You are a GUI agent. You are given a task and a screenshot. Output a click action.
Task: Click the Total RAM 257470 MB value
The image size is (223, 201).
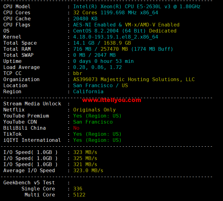click(114, 49)
